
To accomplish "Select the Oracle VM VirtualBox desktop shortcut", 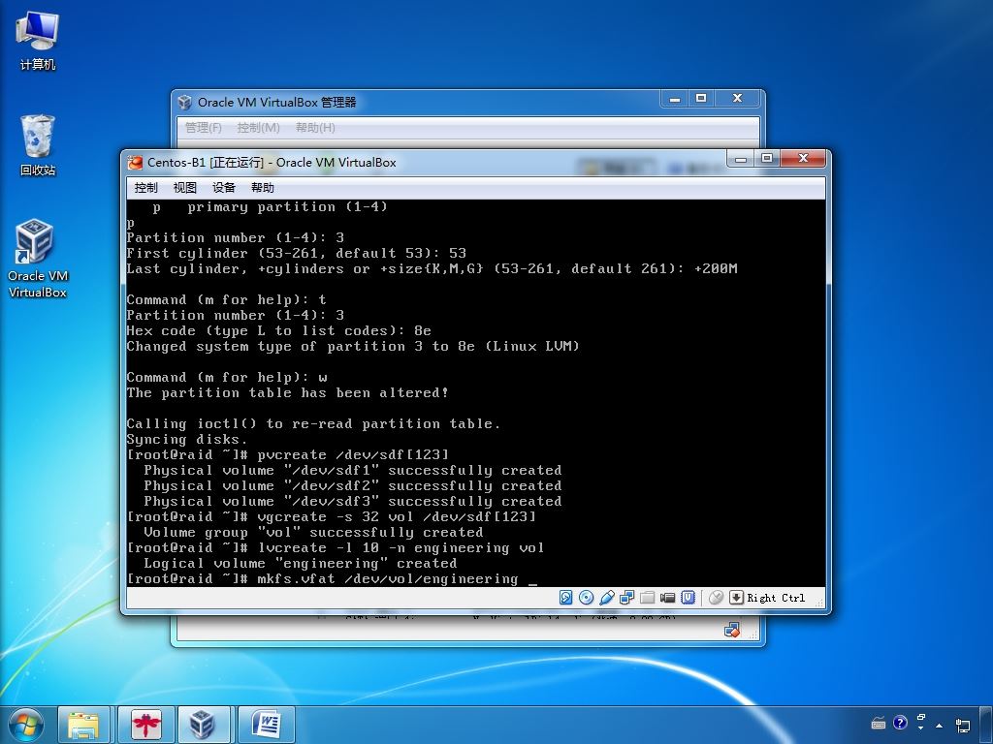I will 38,258.
